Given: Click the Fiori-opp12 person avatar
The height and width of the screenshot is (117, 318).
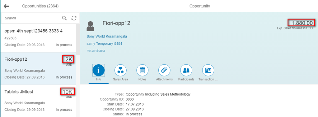Looking at the screenshot, I should pyautogui.click(x=90, y=26).
